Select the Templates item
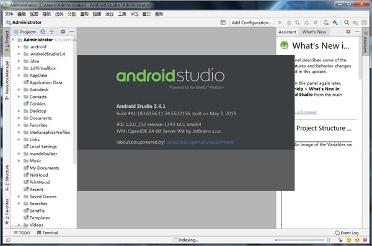This screenshot has width=372, height=246. [40, 217]
